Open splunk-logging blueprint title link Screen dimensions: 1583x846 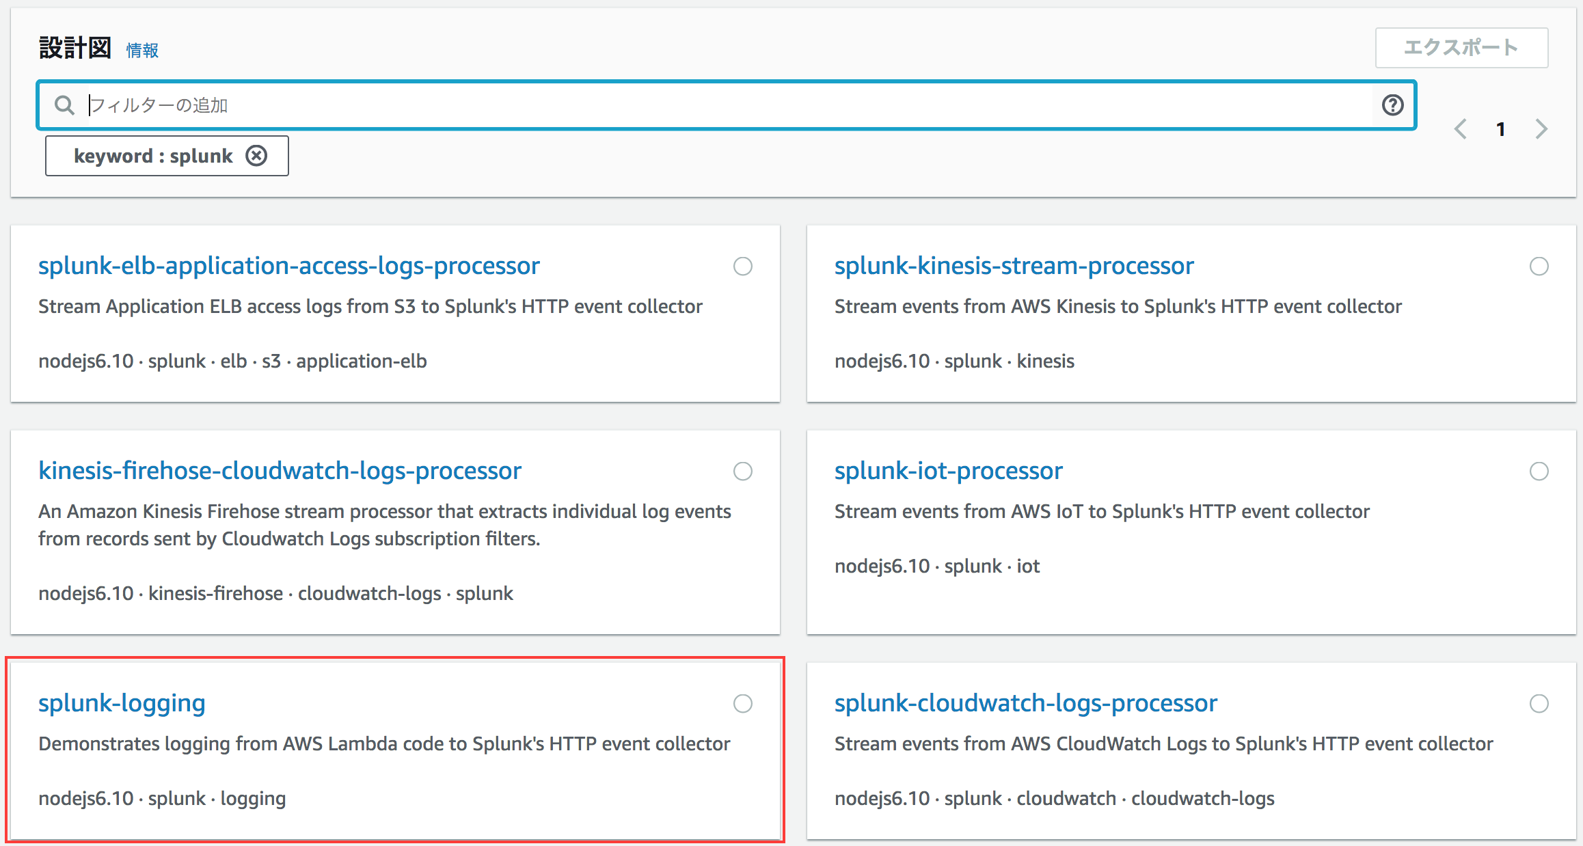click(x=122, y=703)
